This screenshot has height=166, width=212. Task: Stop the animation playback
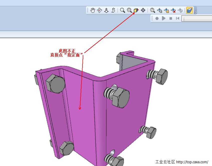click(x=171, y=18)
